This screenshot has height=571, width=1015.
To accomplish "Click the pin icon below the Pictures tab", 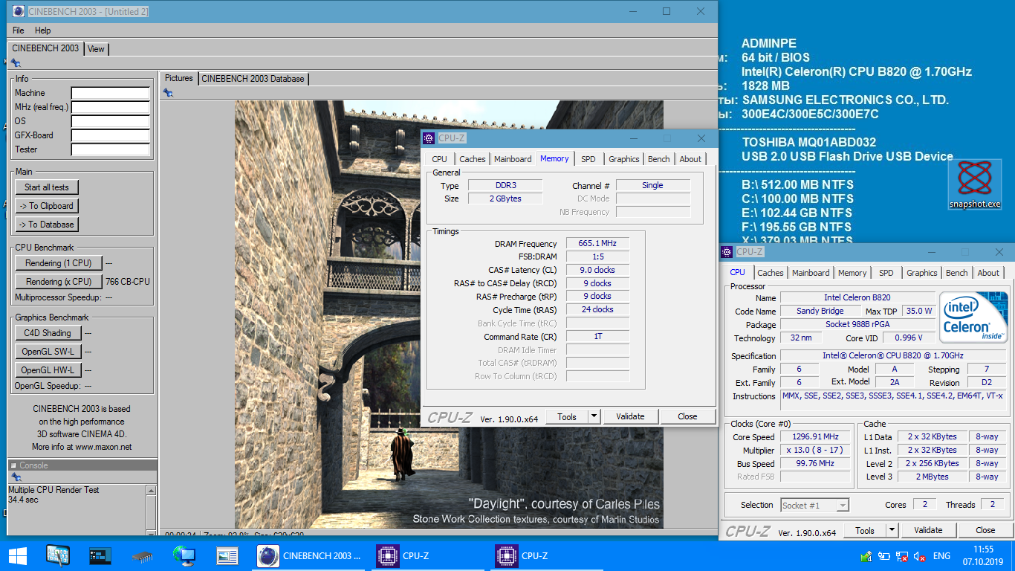I will click(168, 93).
